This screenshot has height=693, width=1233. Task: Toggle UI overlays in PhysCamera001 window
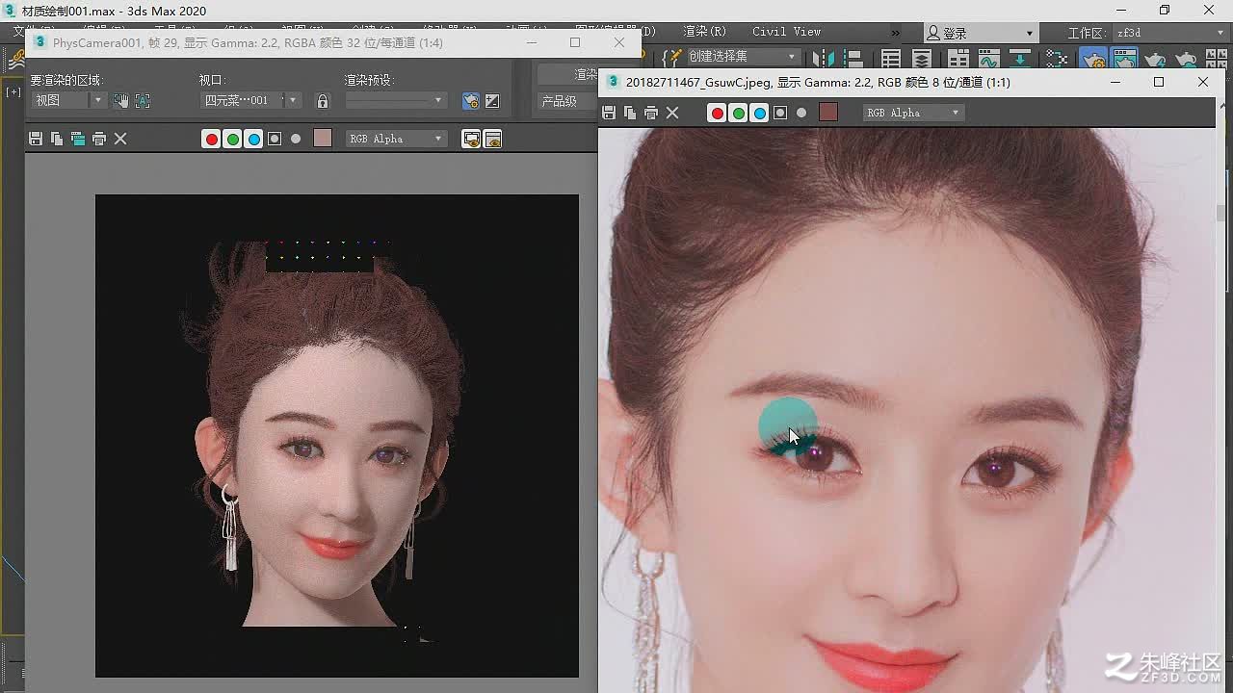471,139
